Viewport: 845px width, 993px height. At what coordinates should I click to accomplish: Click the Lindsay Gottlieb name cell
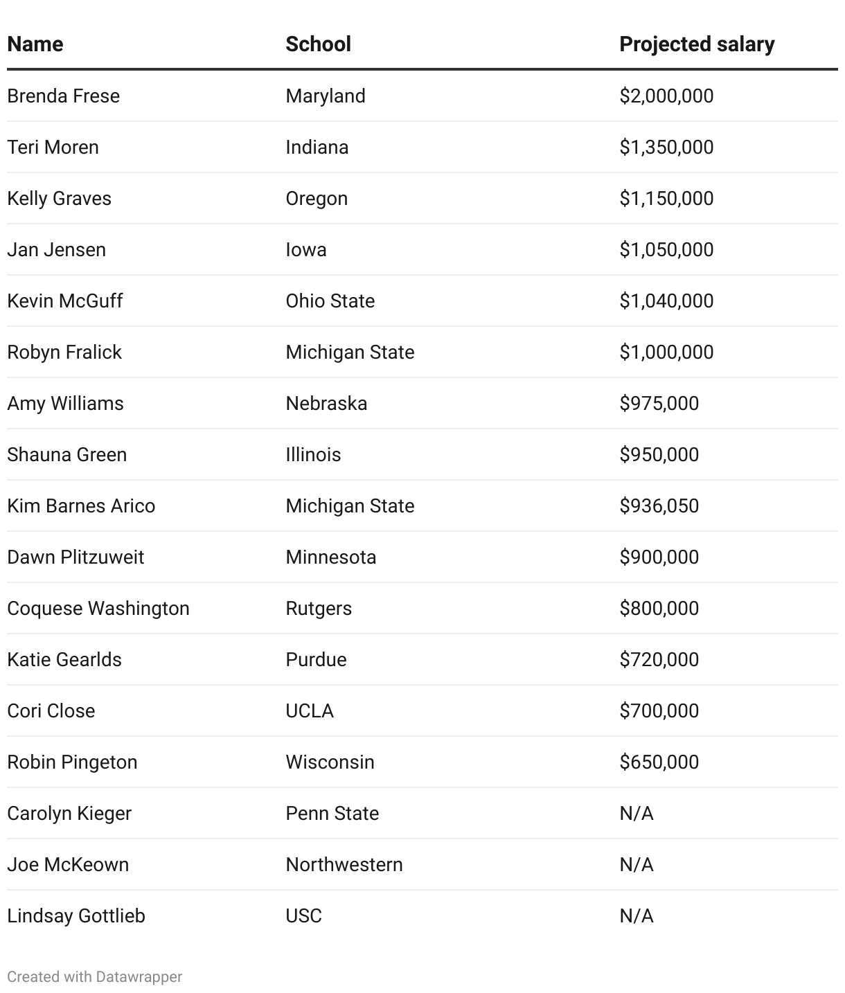(x=76, y=915)
